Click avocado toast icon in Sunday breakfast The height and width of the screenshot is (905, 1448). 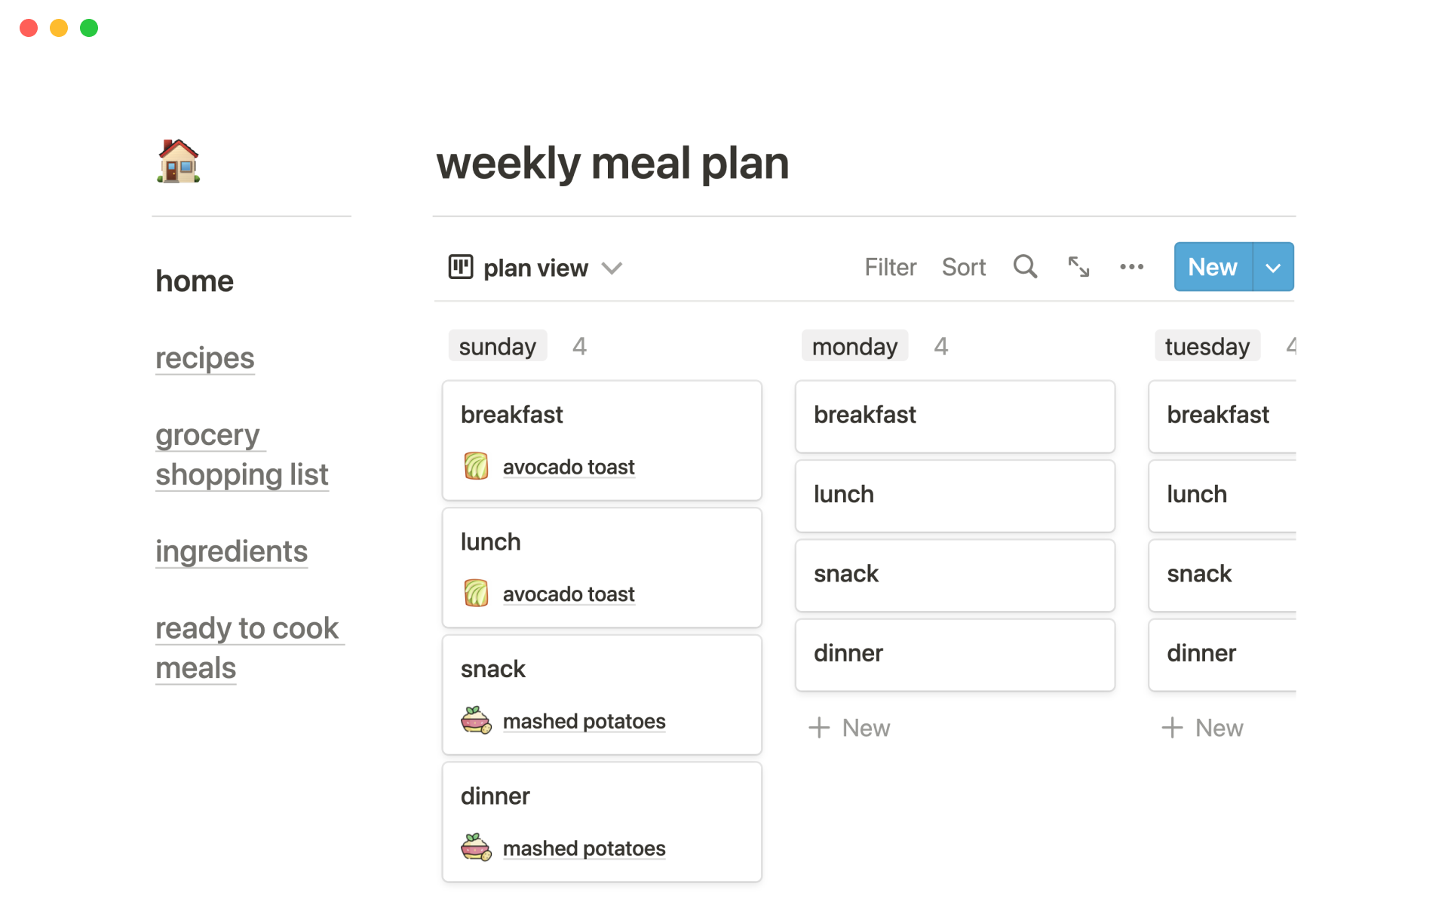476,467
